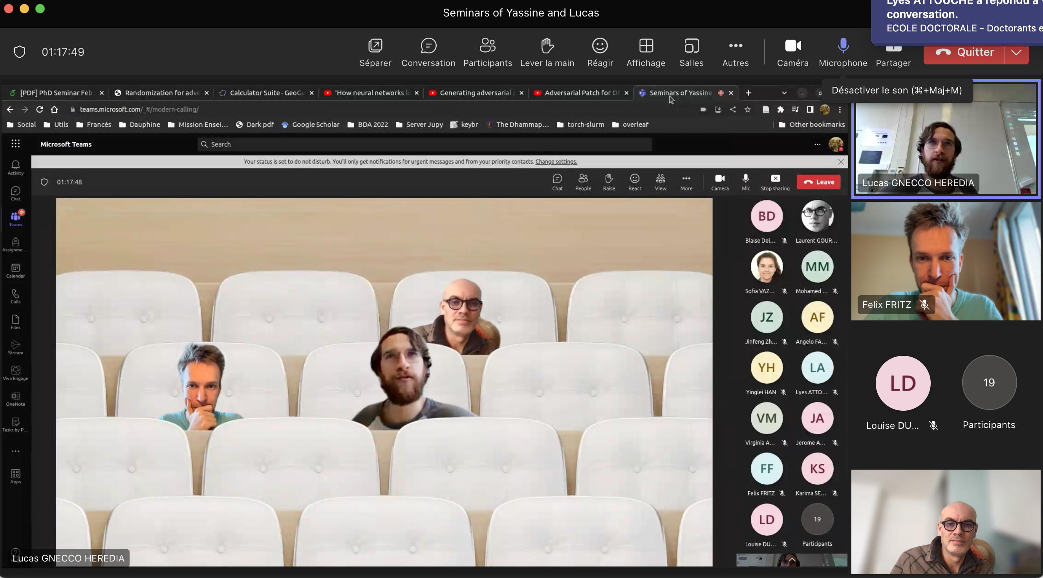
Task: Open the Other bookmarks folder
Action: [x=811, y=124]
